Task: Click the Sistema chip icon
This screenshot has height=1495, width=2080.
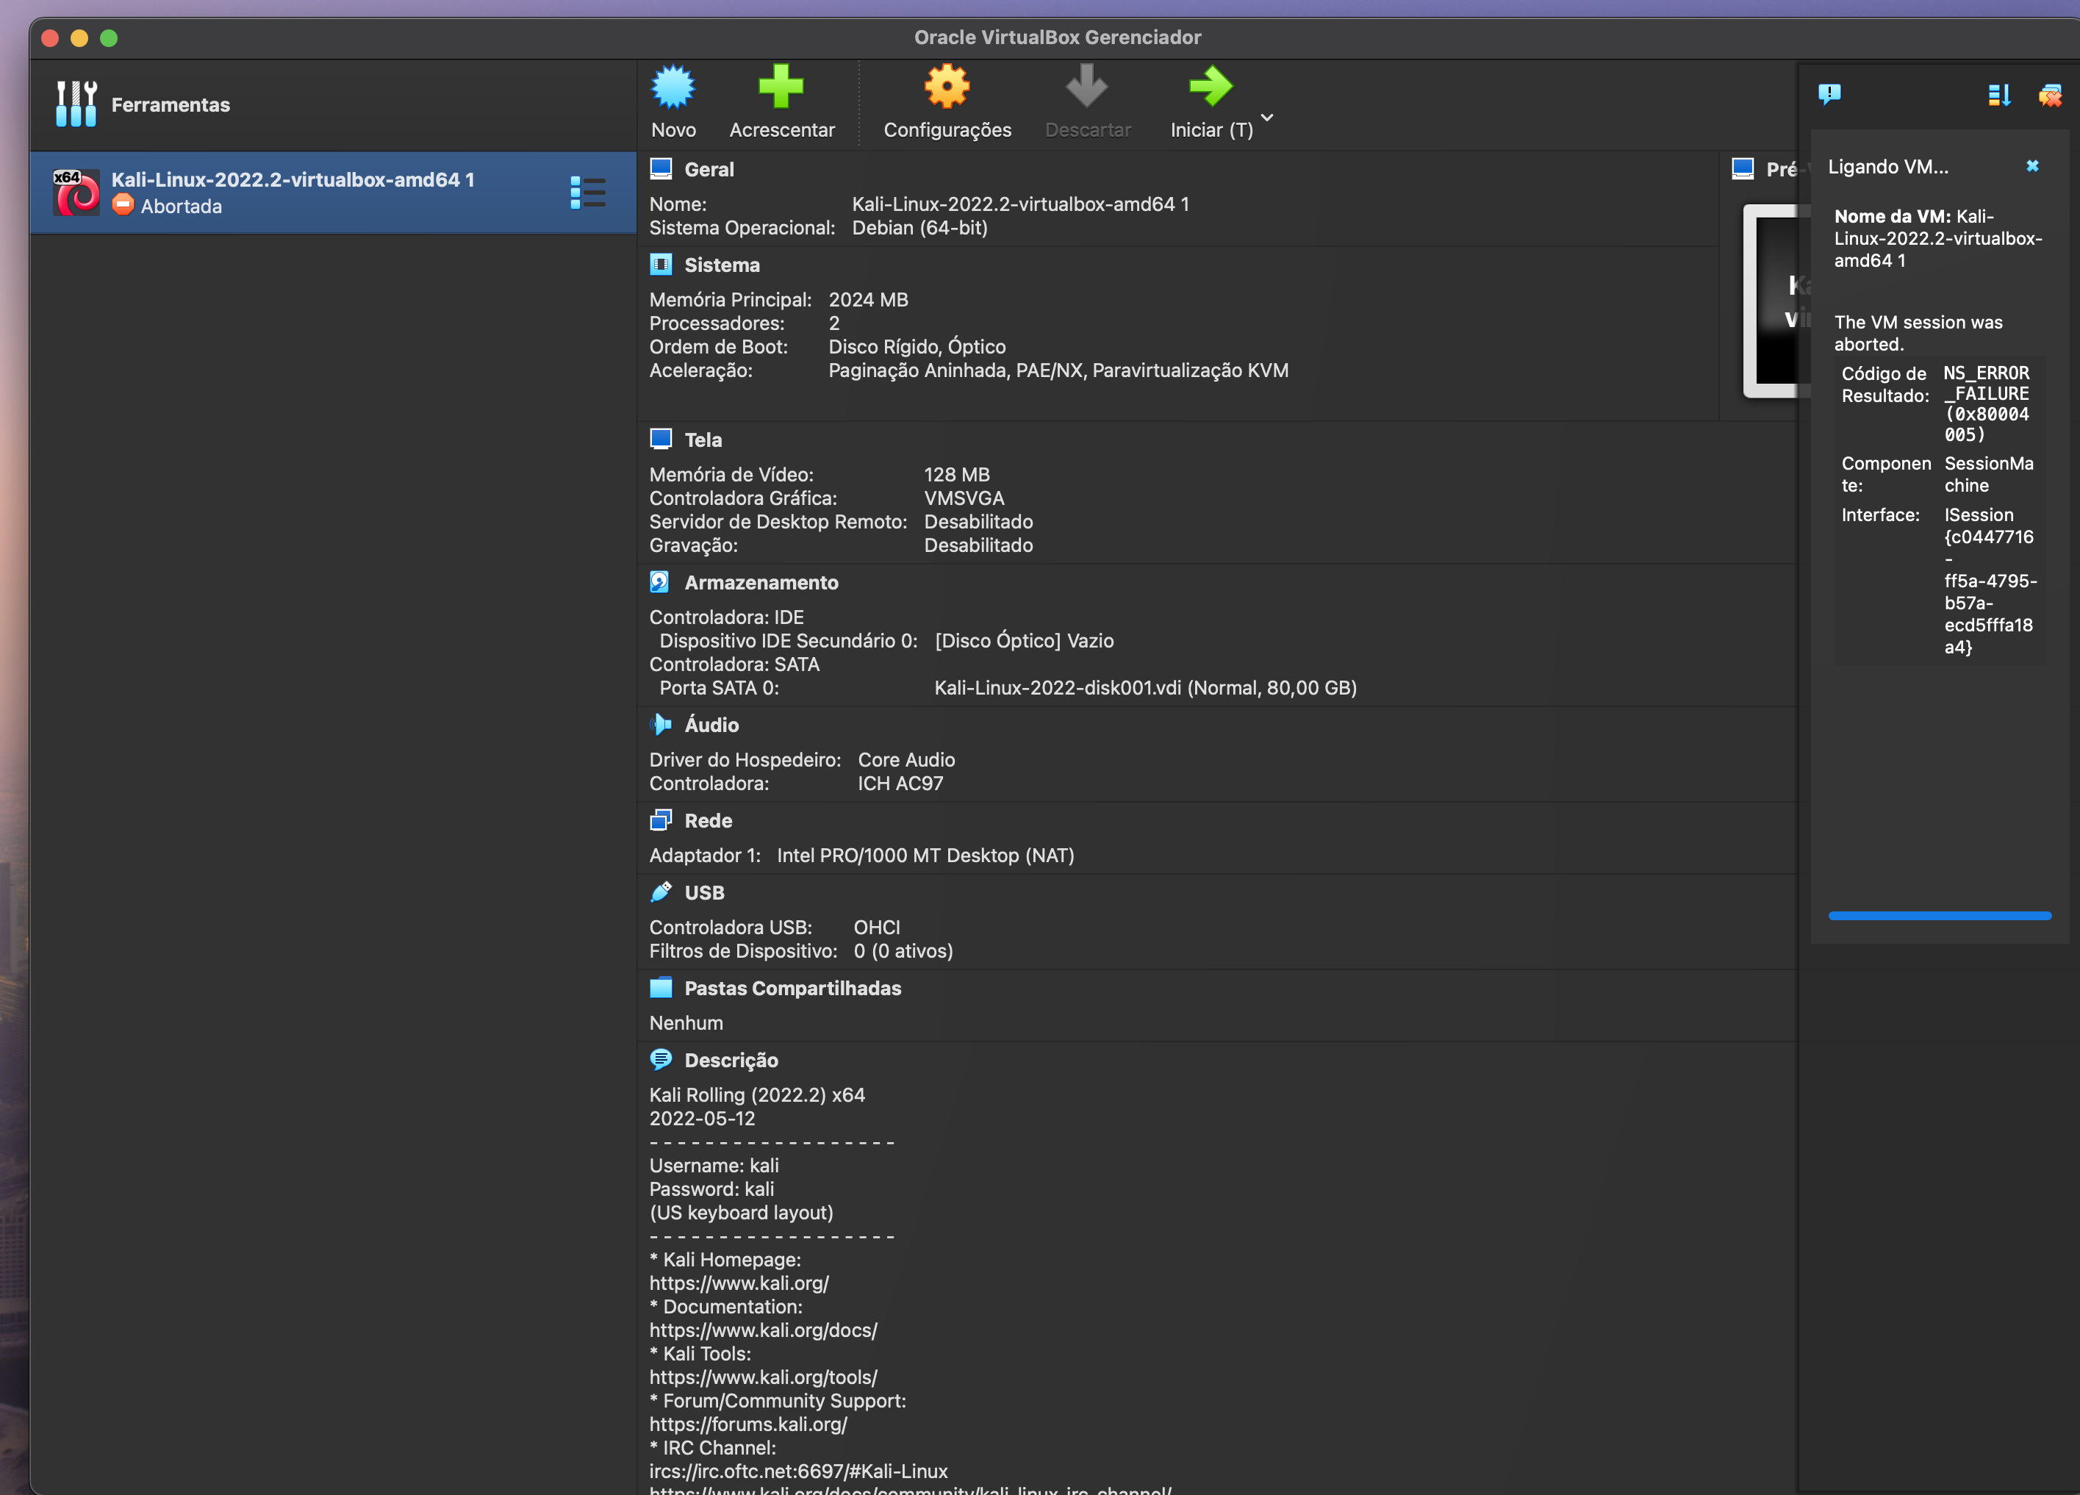Action: pos(660,264)
